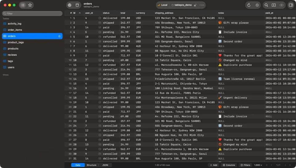Open a new tab with plus-window icon
Screen dimensions: 296x168
(274, 5)
